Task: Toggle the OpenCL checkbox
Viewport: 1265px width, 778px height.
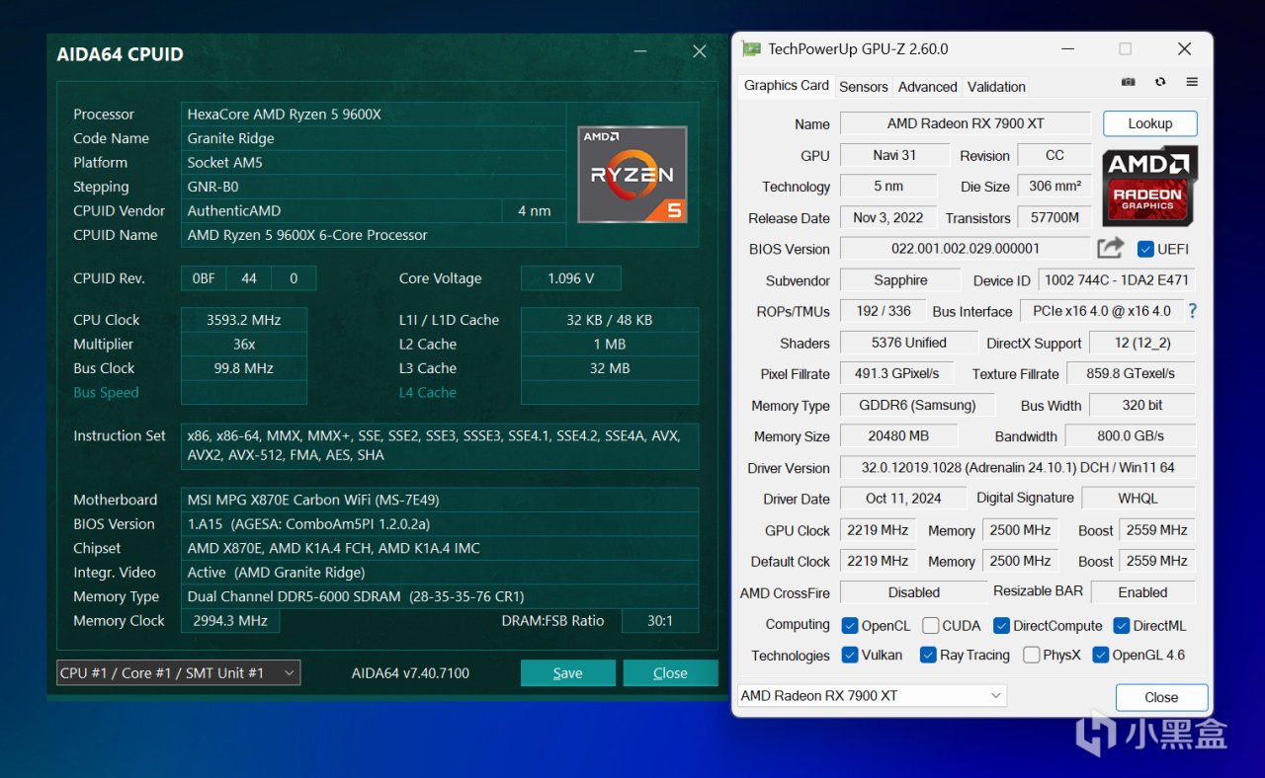Action: (x=850, y=626)
